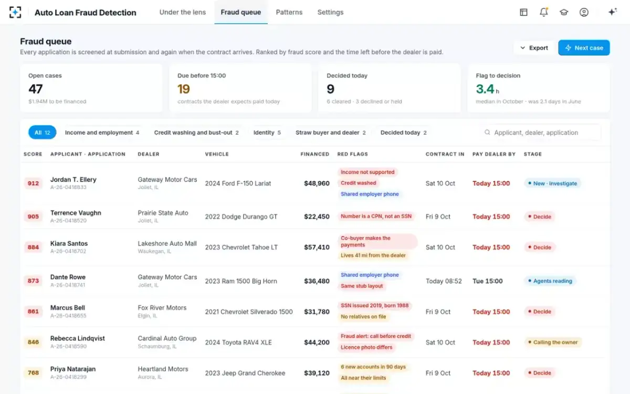Screen dimensions: 630x394
Task: Sort by the Financed column header
Action: (x=315, y=154)
